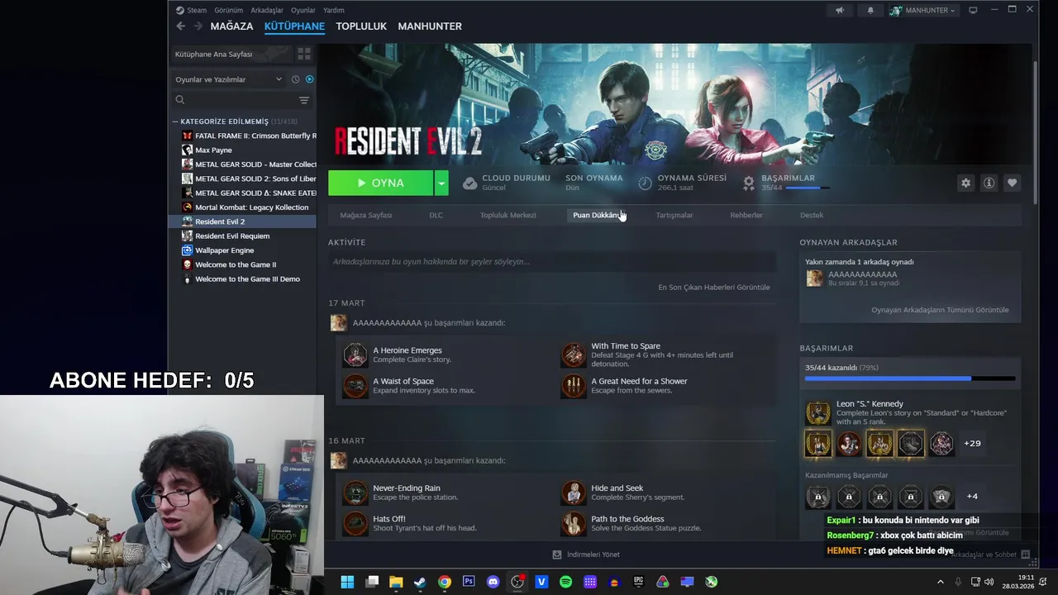1058x595 pixels.
Task: Click the Path to the Goddess icon
Action: coord(574,524)
